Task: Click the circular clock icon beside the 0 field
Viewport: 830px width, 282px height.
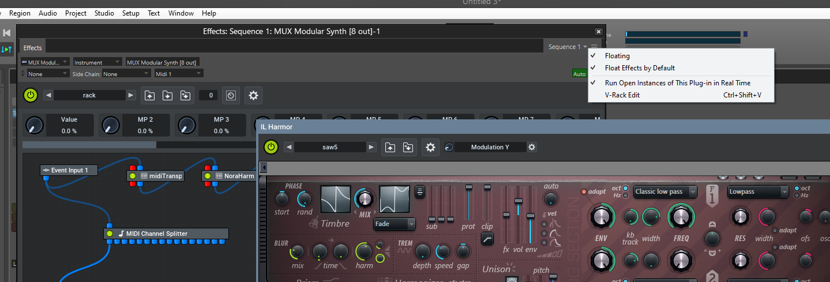Action: [x=231, y=95]
